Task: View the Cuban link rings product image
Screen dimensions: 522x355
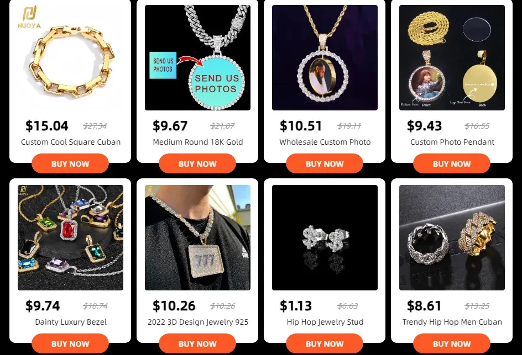Action: point(452,237)
